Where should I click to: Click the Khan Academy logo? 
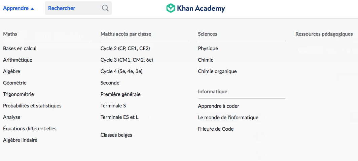195,8
